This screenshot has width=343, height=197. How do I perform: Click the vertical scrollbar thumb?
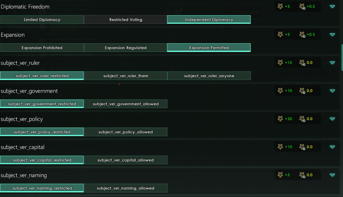click(342, 57)
